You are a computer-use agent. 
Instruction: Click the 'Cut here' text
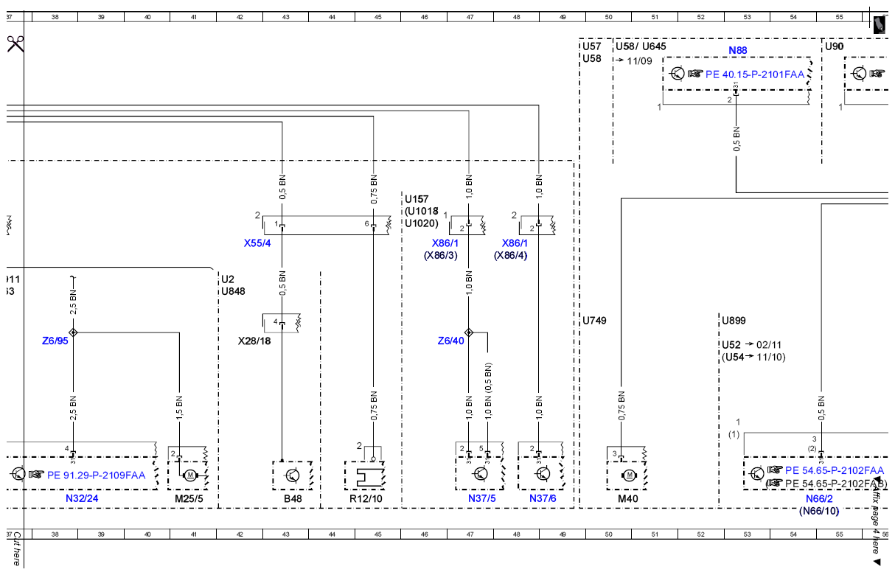[x=15, y=549]
